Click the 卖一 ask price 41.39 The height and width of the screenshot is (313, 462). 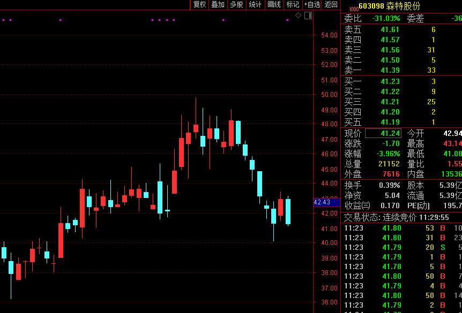(390, 71)
